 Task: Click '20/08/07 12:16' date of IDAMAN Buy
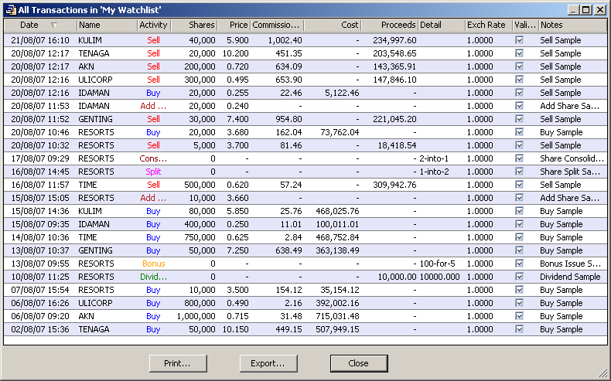pyautogui.click(x=40, y=93)
